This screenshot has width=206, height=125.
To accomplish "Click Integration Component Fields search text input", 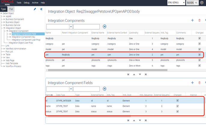I will pos(86,89).
